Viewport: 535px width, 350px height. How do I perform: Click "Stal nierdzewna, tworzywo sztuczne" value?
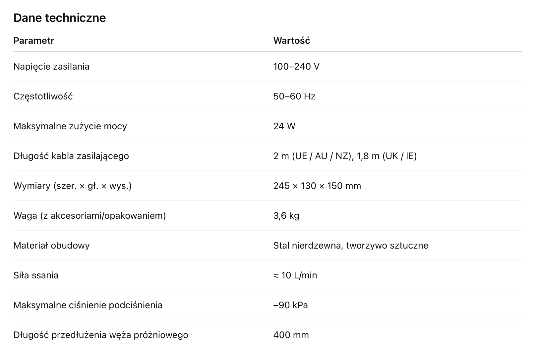coord(351,246)
